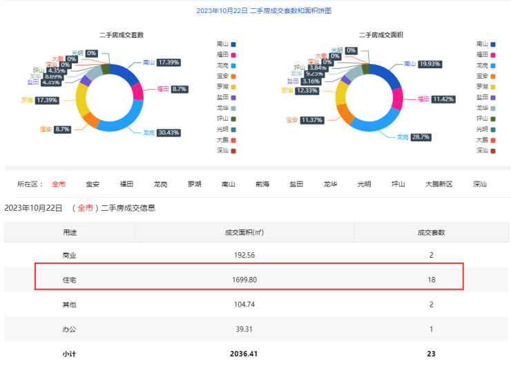Select the 住宅 row in the table
The width and height of the screenshot is (511, 368).
249,280
